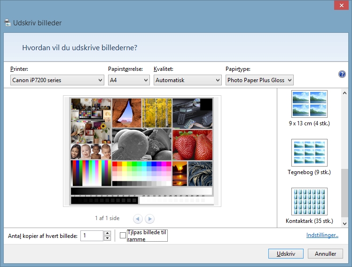Go to the previous page arrow

coord(138,219)
